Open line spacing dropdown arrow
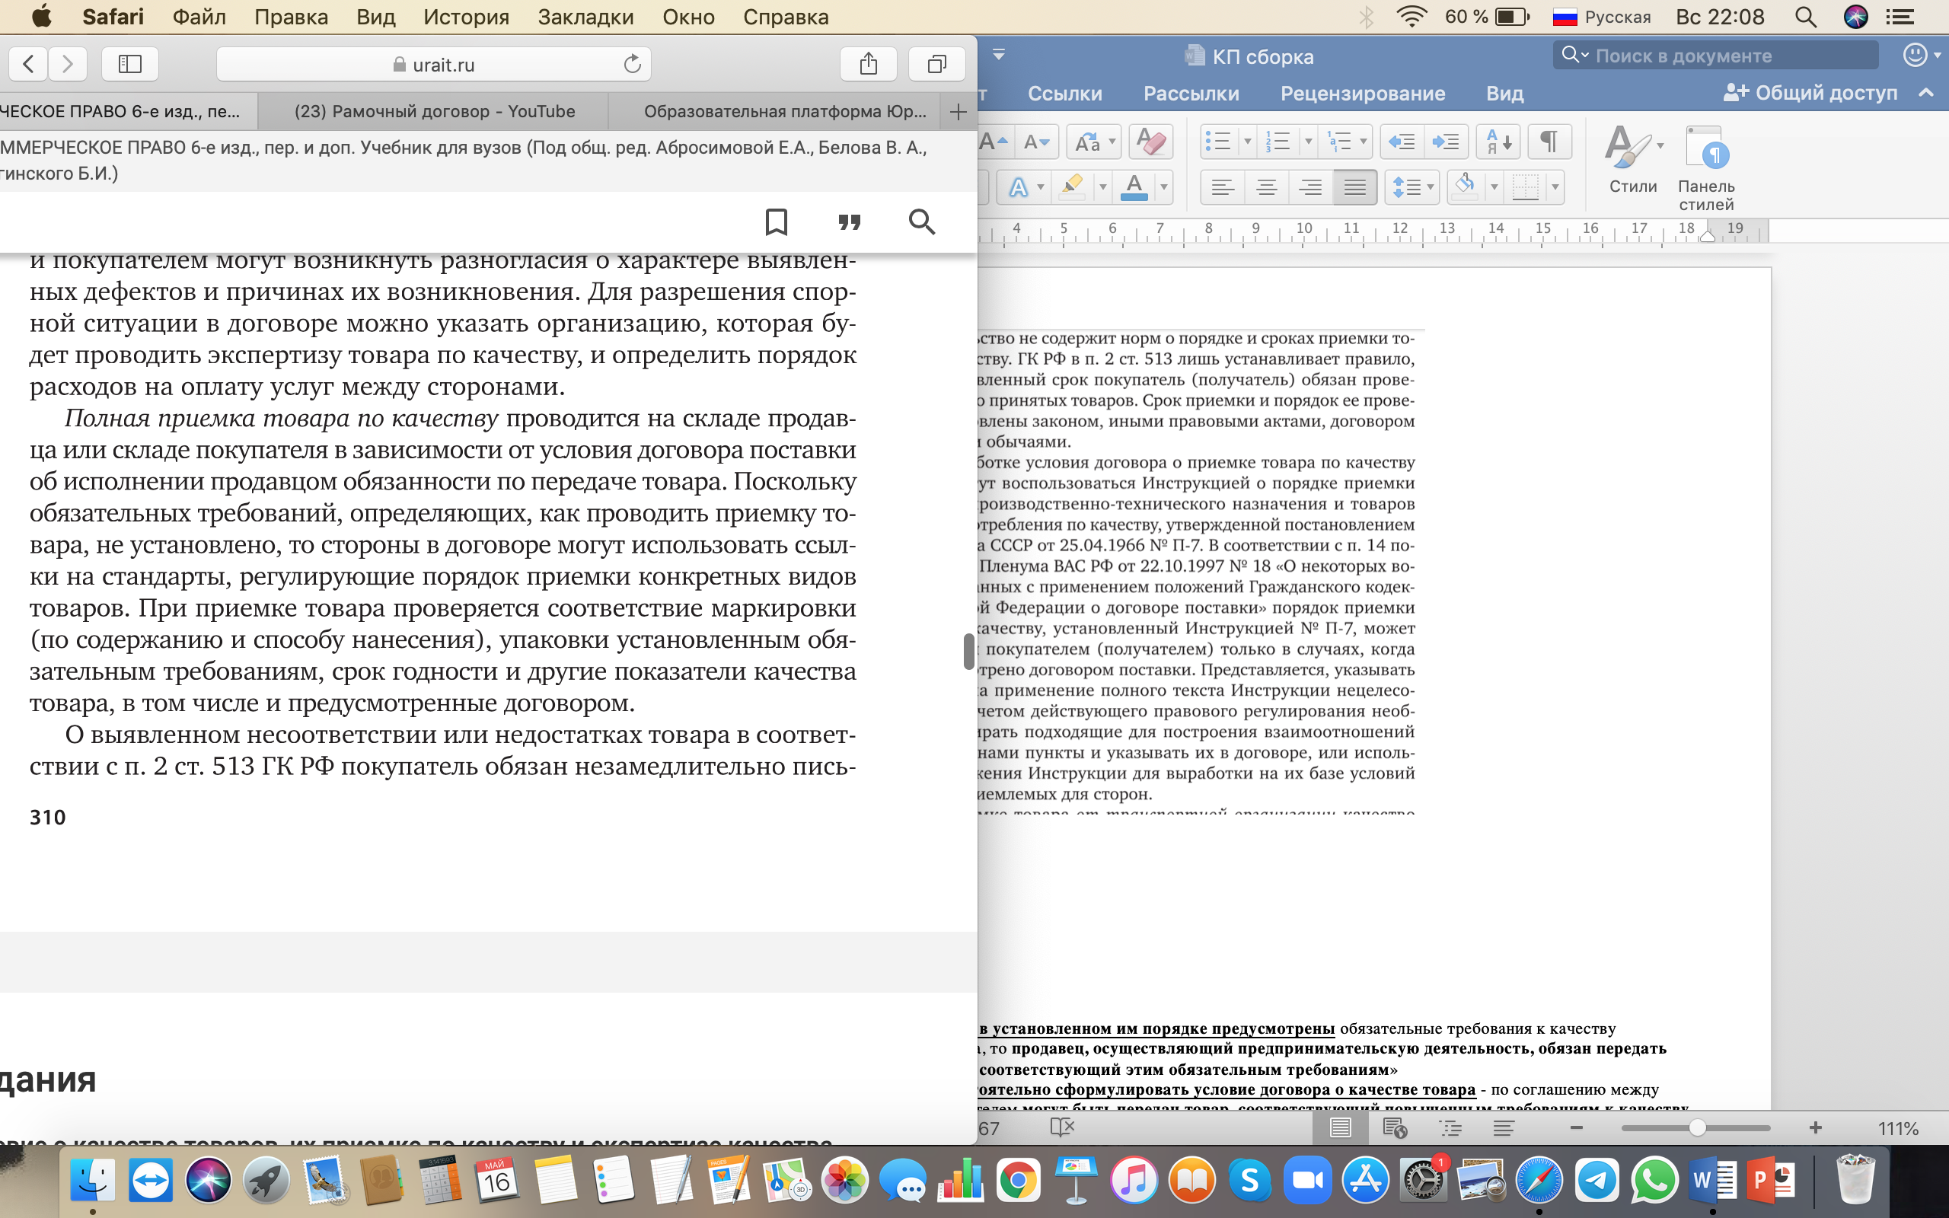1949x1218 pixels. coord(1431,187)
